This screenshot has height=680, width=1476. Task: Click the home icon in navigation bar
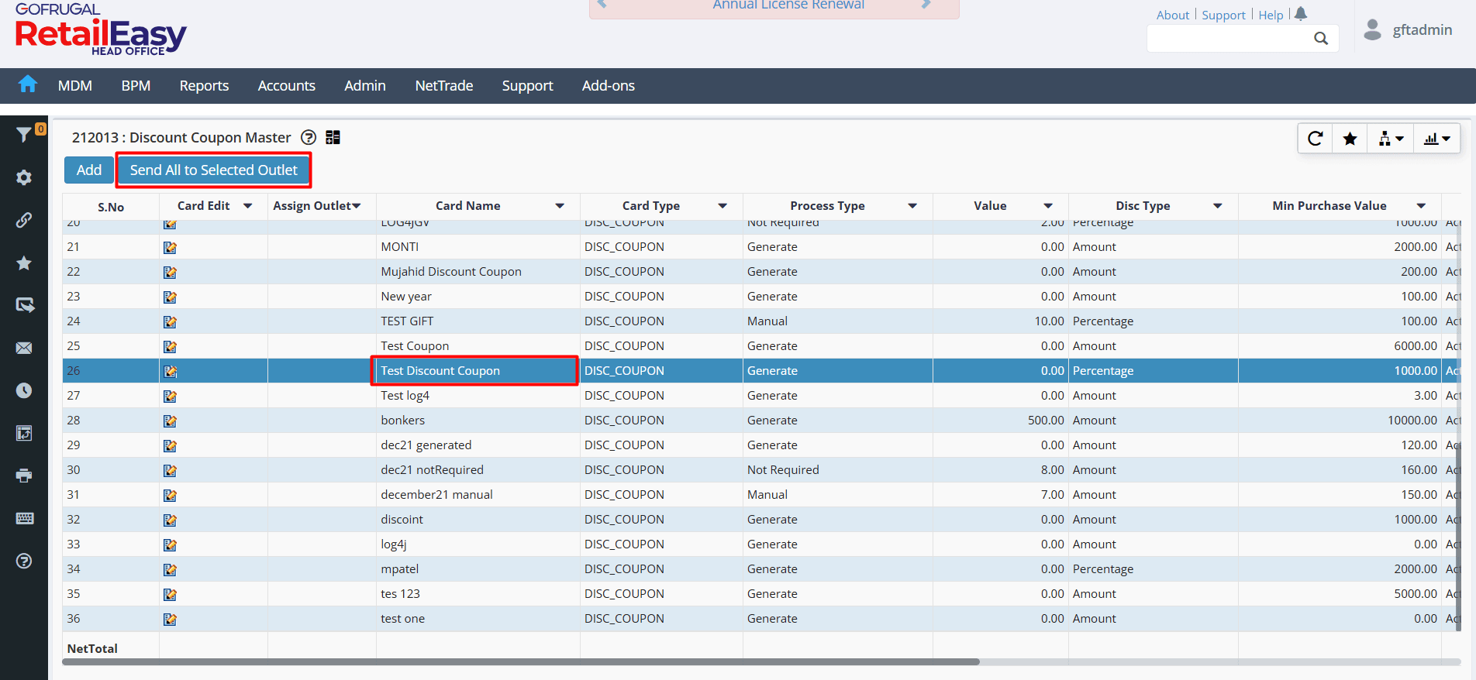point(28,85)
